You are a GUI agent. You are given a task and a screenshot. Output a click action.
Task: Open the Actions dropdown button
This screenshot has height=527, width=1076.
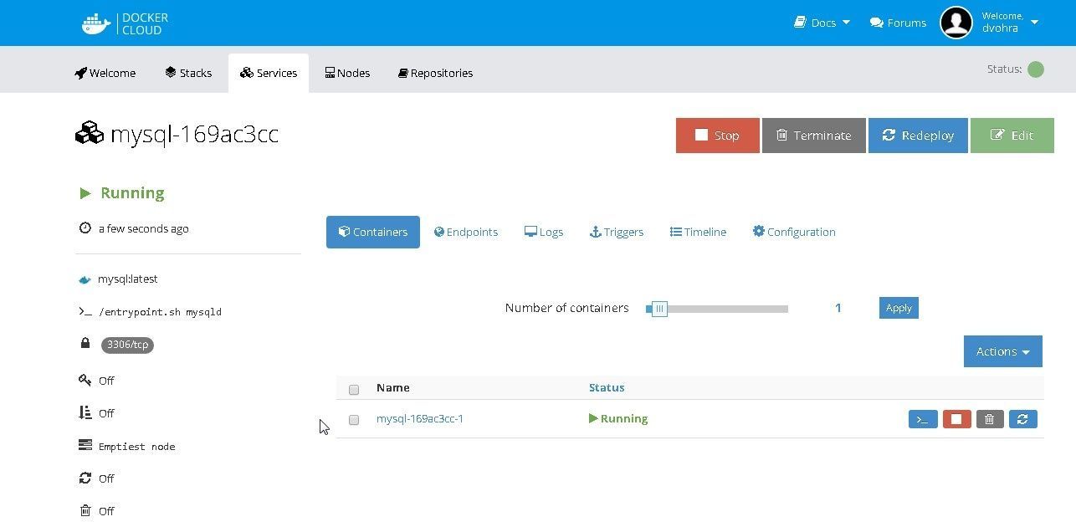[1002, 351]
